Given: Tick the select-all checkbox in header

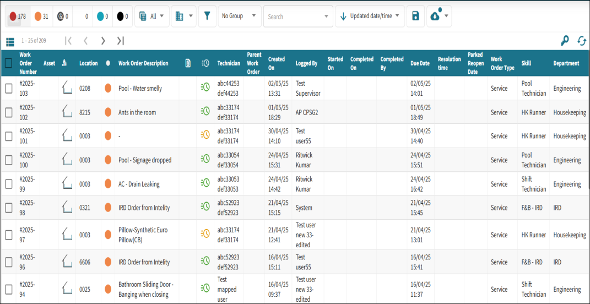Looking at the screenshot, I should coord(8,63).
